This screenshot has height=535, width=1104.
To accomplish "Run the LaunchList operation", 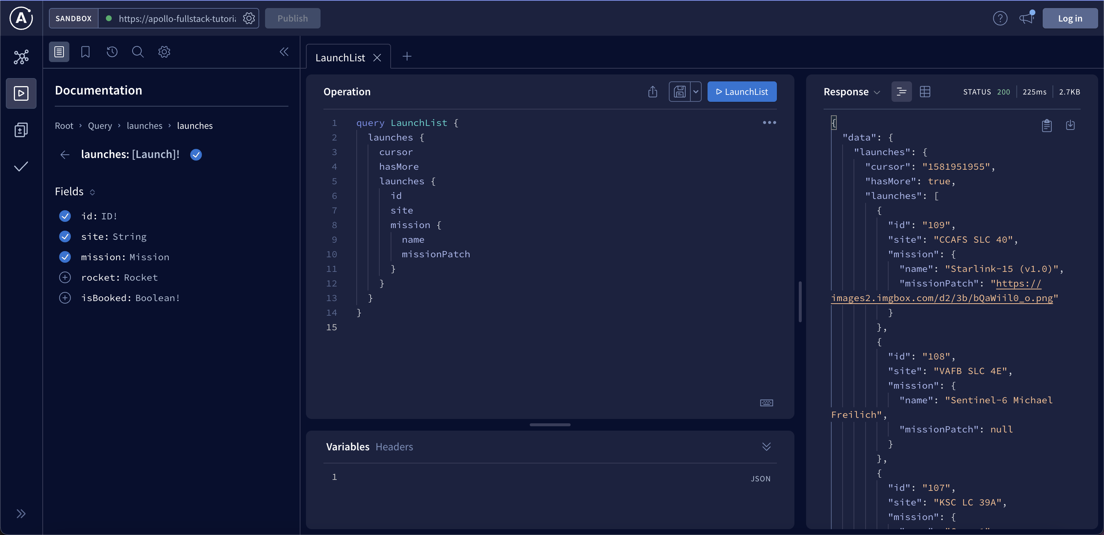I will point(741,92).
